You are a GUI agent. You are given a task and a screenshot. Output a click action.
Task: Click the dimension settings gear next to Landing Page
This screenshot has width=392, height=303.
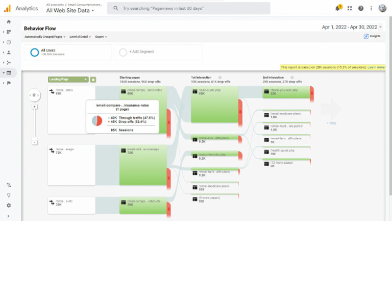[93, 80]
